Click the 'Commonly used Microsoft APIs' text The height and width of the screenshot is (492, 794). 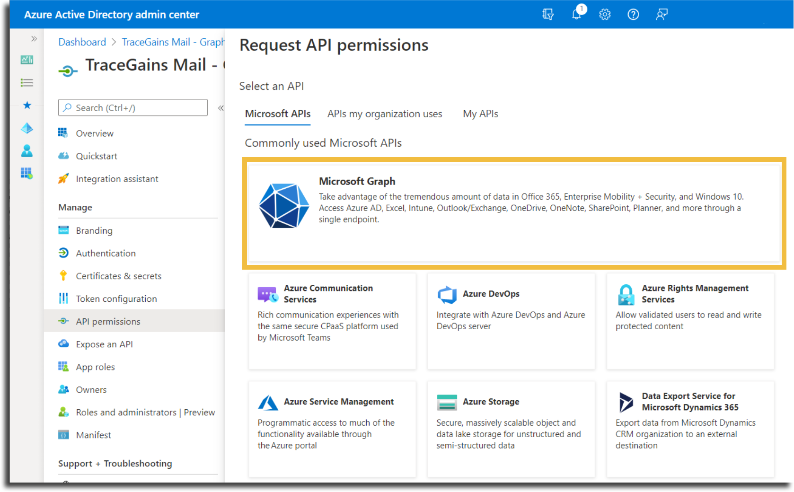(x=323, y=143)
